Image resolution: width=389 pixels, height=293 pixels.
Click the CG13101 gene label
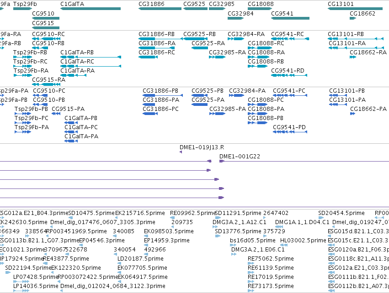click(x=341, y=4)
